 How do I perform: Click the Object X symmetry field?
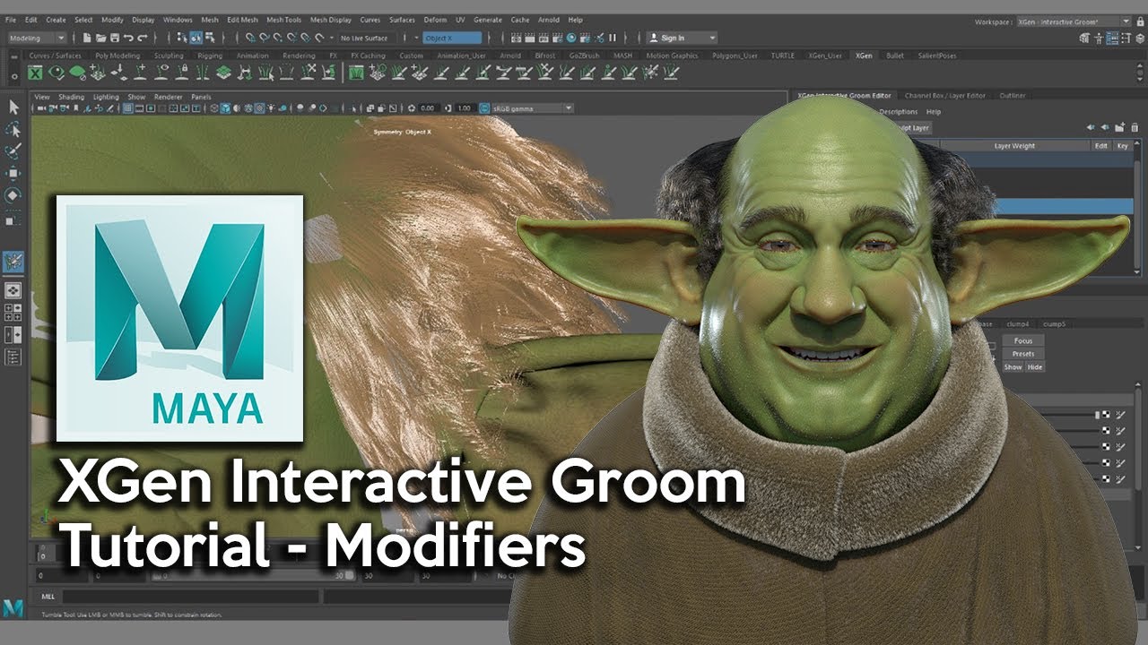coord(451,39)
